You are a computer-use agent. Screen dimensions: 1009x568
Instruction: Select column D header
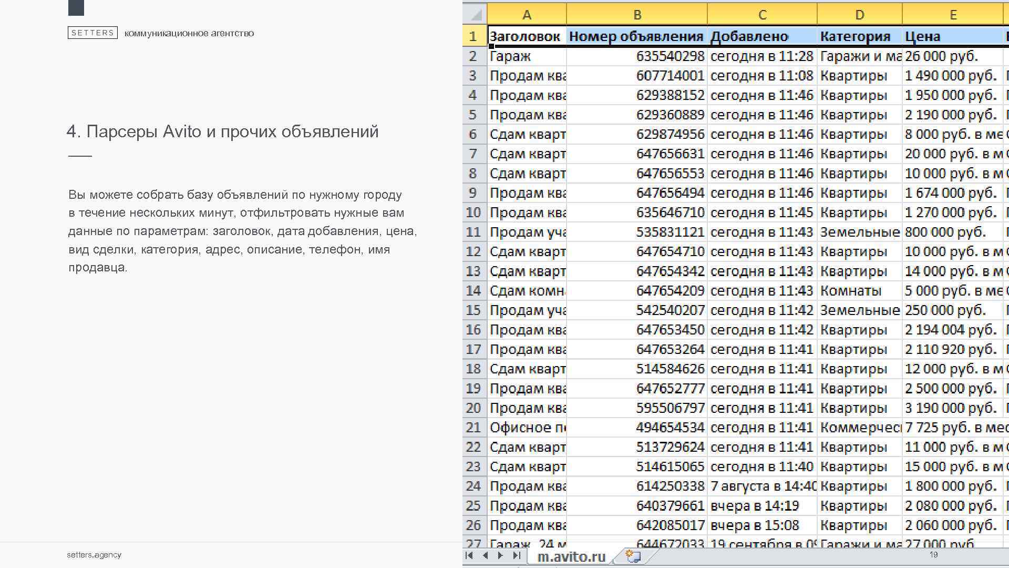tap(860, 15)
